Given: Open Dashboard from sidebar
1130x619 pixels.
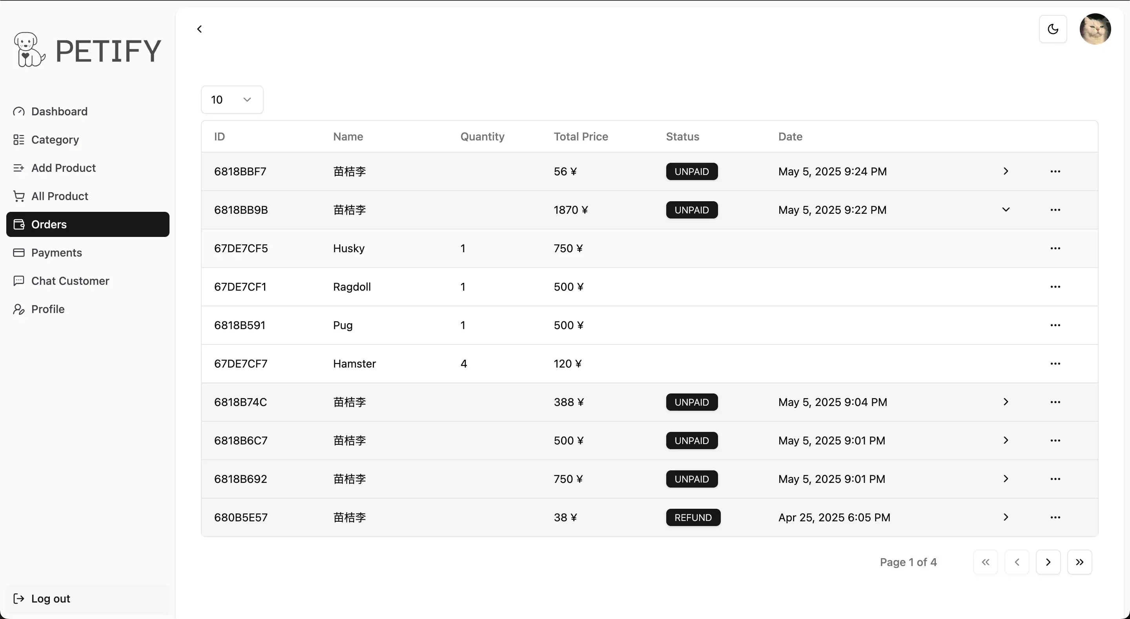Looking at the screenshot, I should pos(59,111).
